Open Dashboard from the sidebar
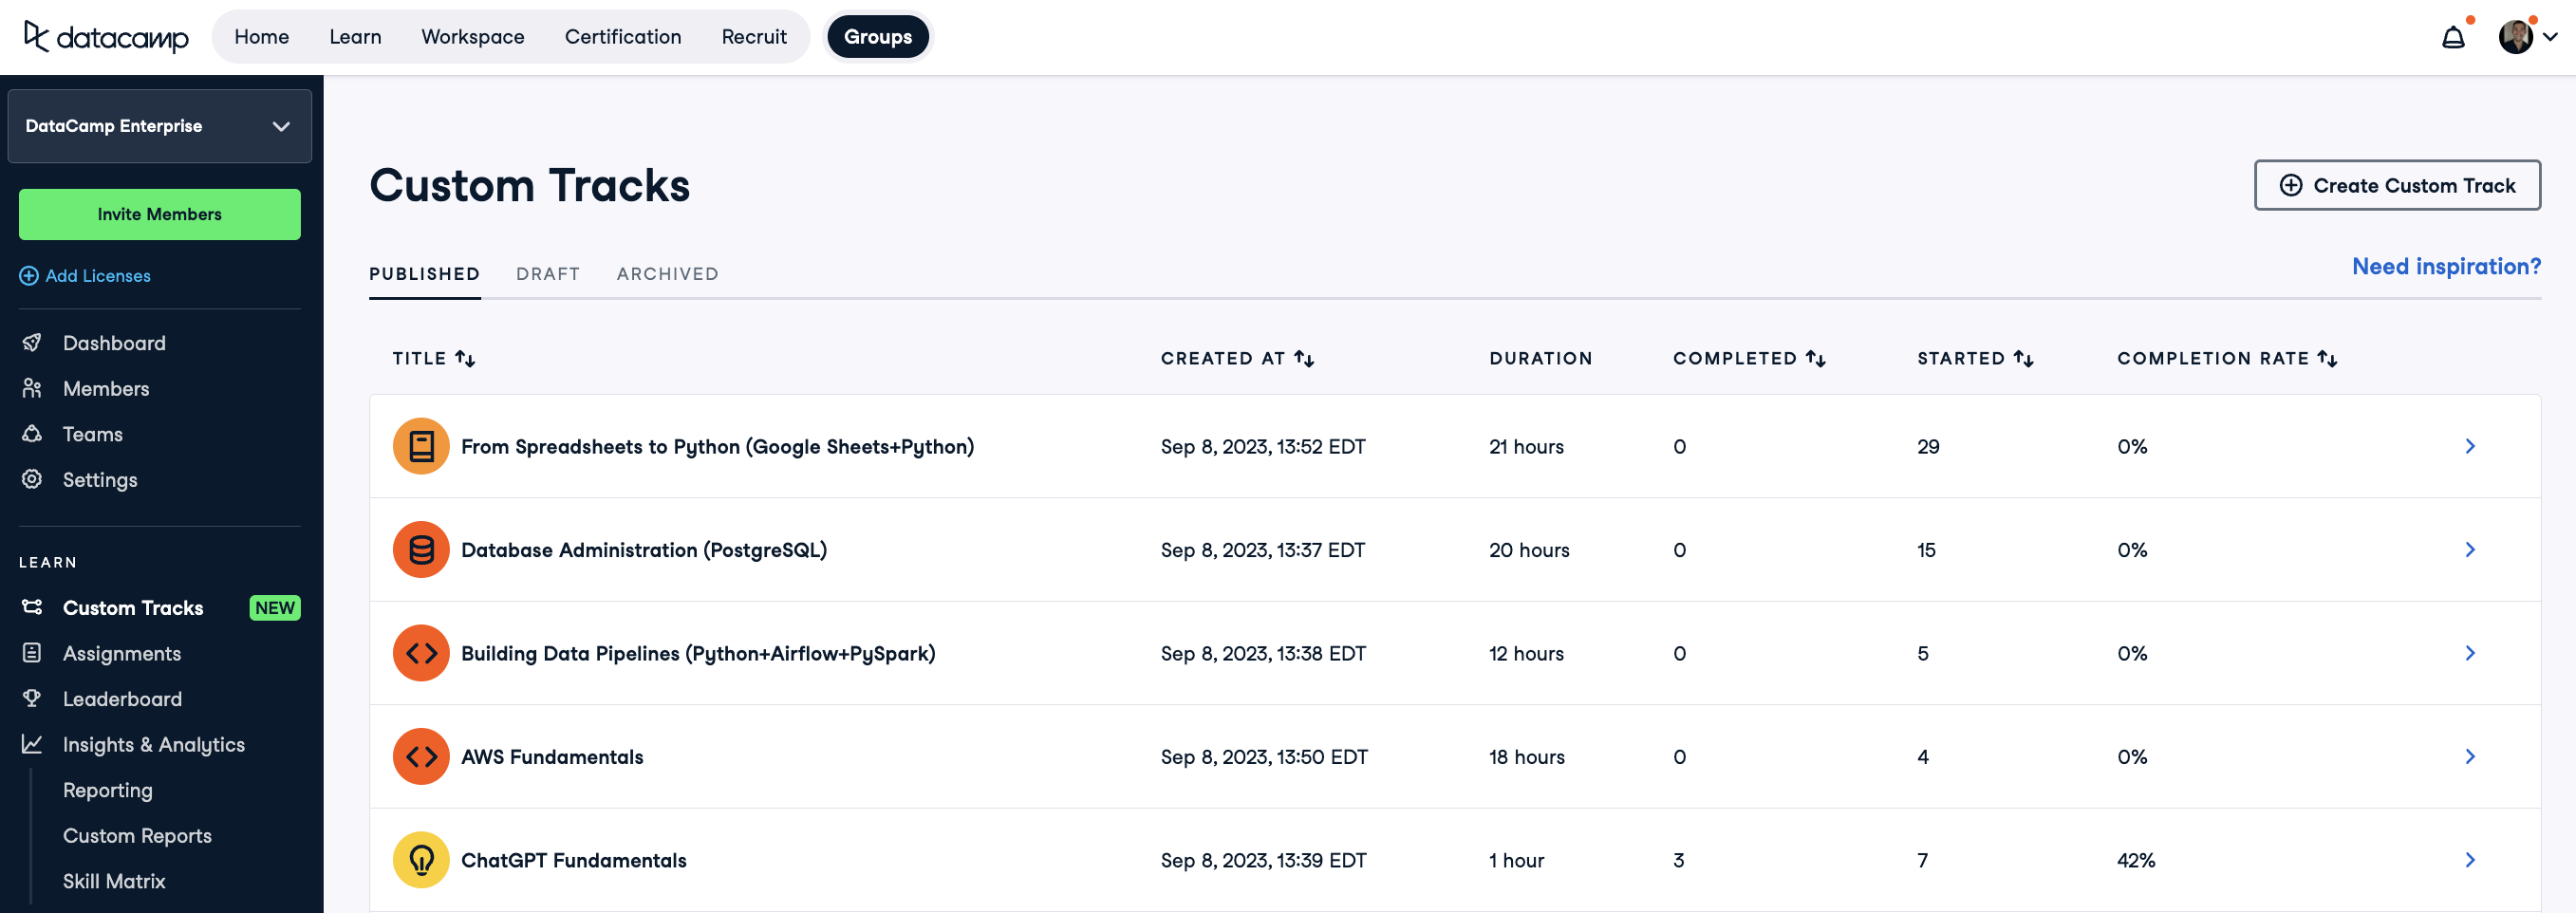The width and height of the screenshot is (2576, 913). tap(114, 343)
